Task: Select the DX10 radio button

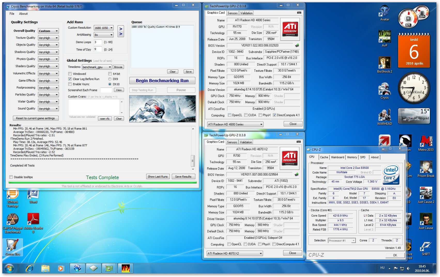Action: [110, 84]
